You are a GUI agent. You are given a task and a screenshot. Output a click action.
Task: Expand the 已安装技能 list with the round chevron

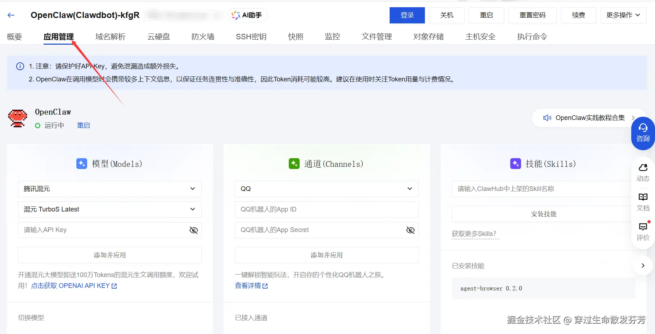(643, 266)
